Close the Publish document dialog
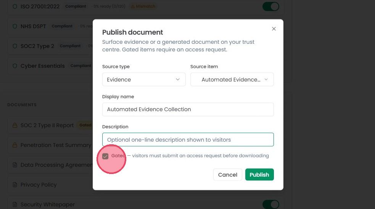Image resolution: width=375 pixels, height=209 pixels. pos(274,29)
